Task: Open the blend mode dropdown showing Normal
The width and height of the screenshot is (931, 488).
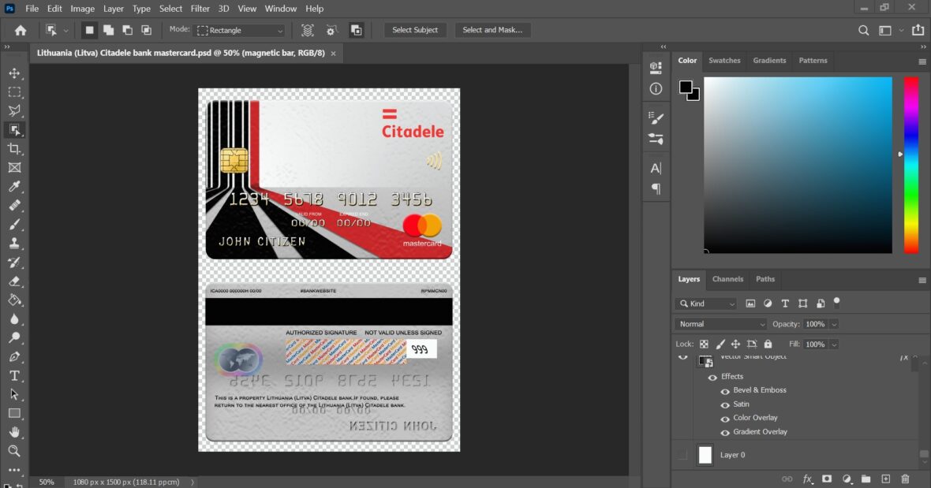Action: 720,323
